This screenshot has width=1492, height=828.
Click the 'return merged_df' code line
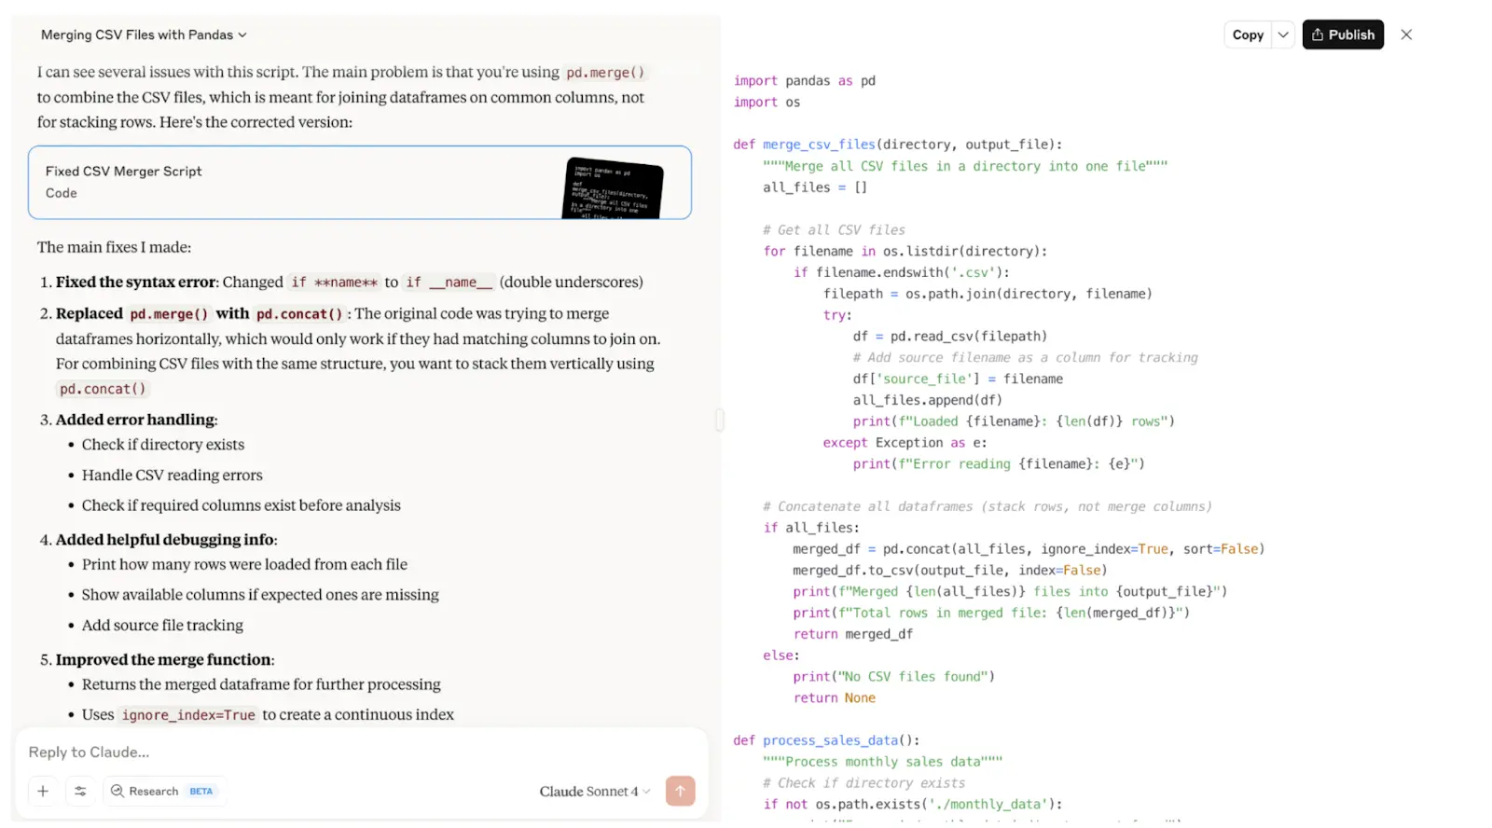pos(853,634)
